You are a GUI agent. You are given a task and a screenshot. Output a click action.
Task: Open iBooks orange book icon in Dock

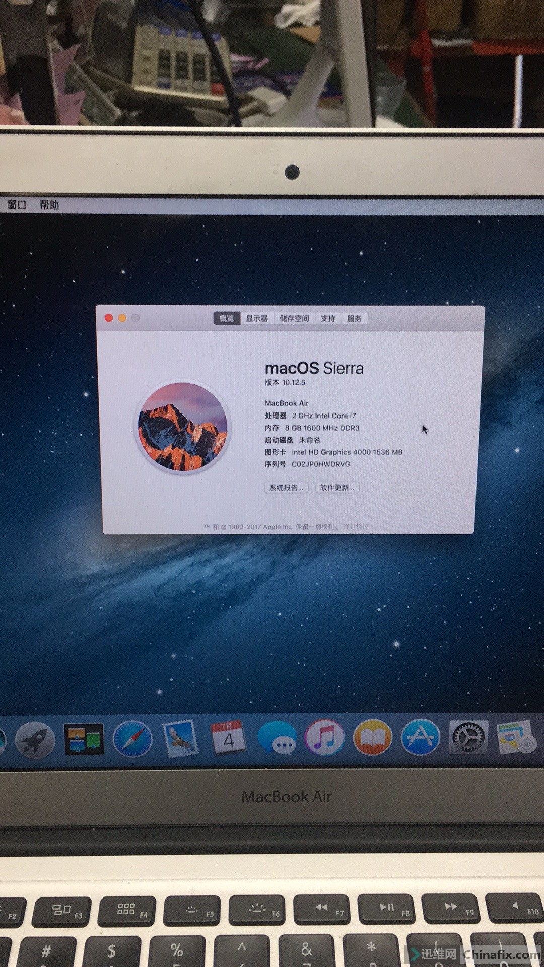click(373, 738)
